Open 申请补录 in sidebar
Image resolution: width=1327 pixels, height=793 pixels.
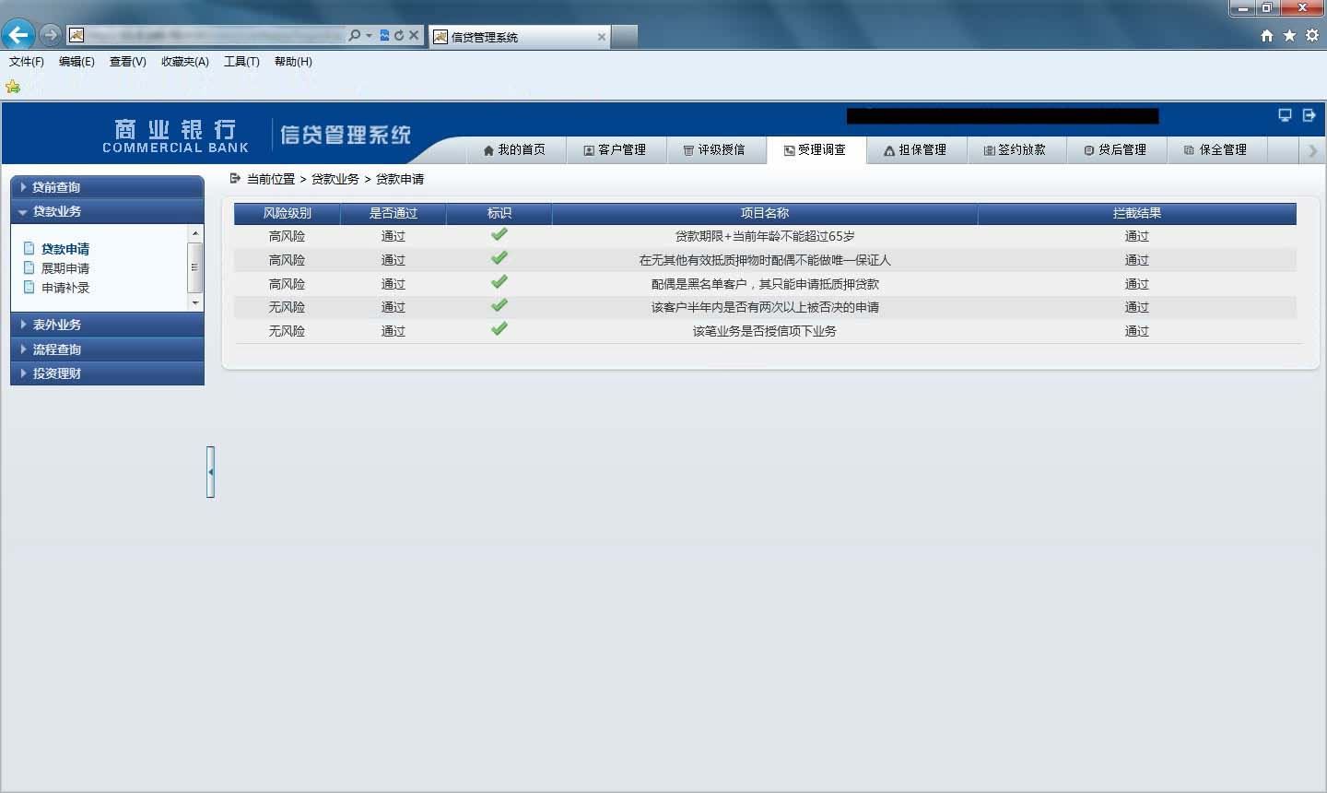(65, 288)
